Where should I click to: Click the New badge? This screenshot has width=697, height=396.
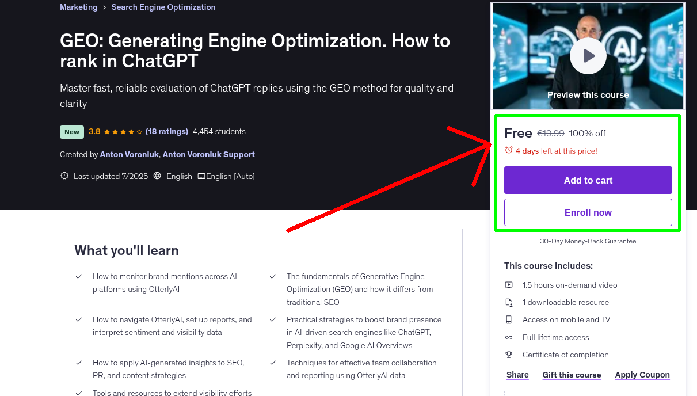(x=72, y=132)
